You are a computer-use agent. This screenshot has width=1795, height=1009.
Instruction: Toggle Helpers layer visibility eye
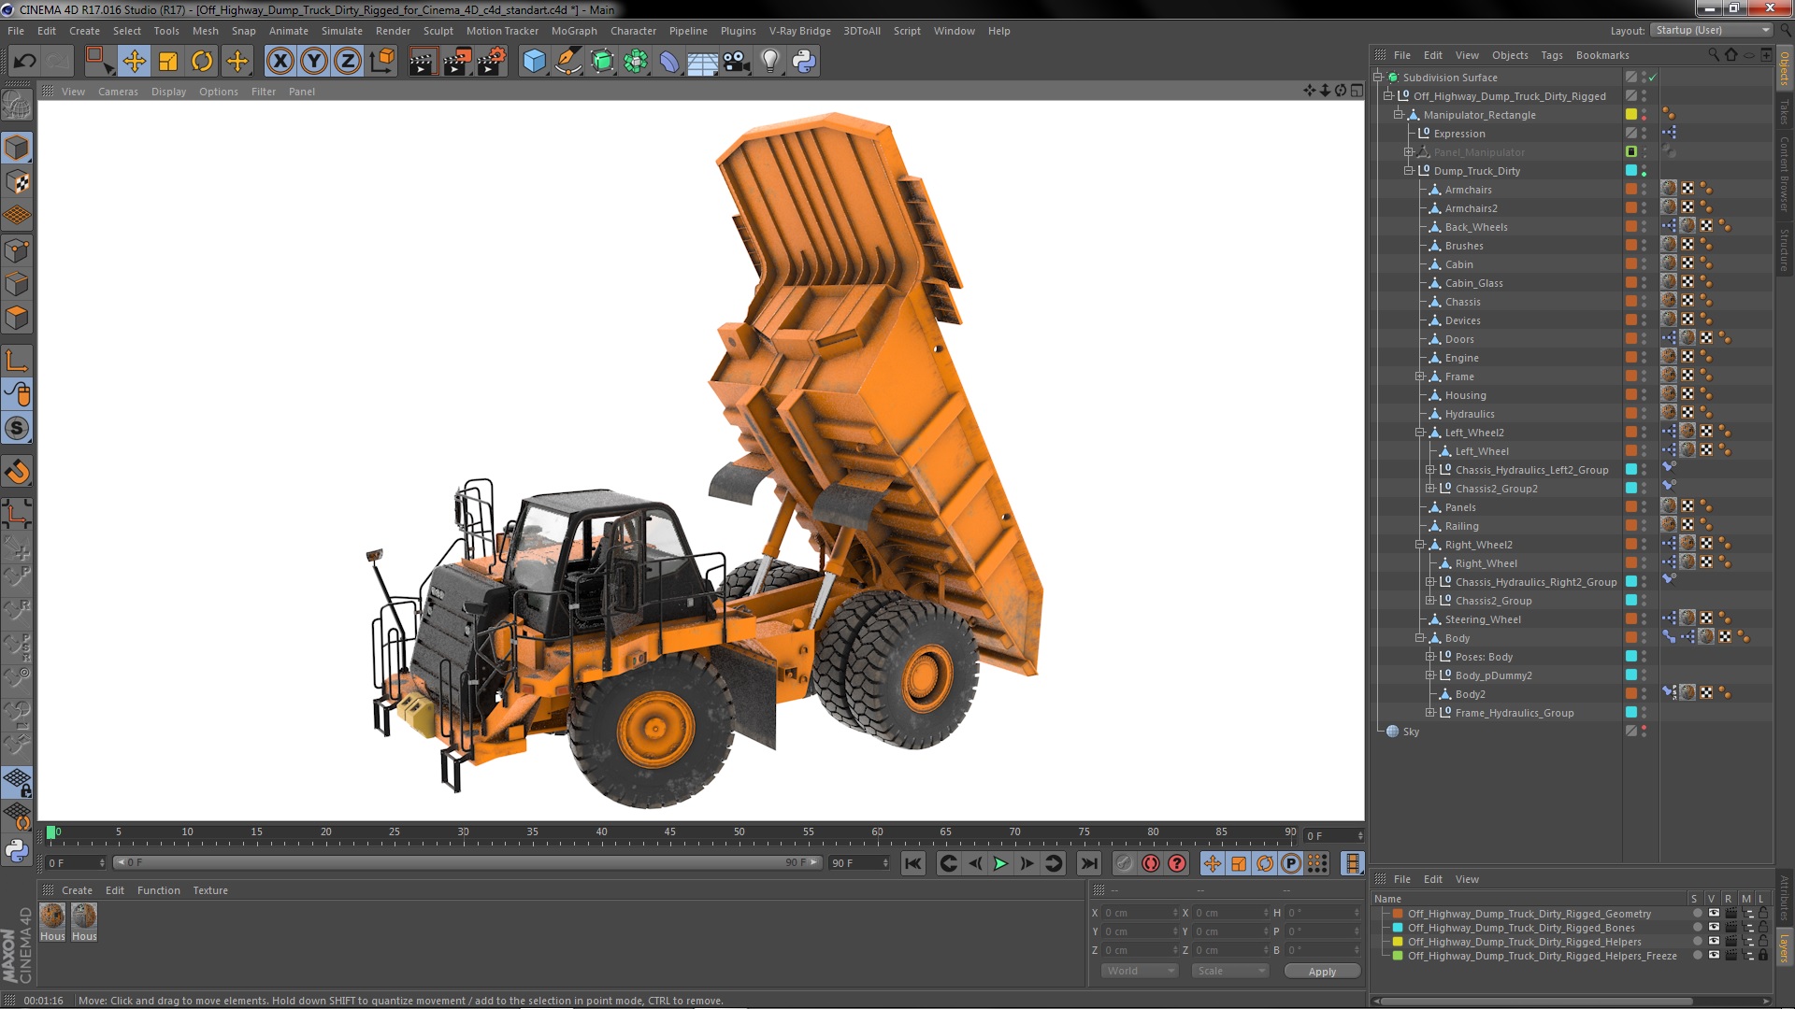pyautogui.click(x=1714, y=942)
